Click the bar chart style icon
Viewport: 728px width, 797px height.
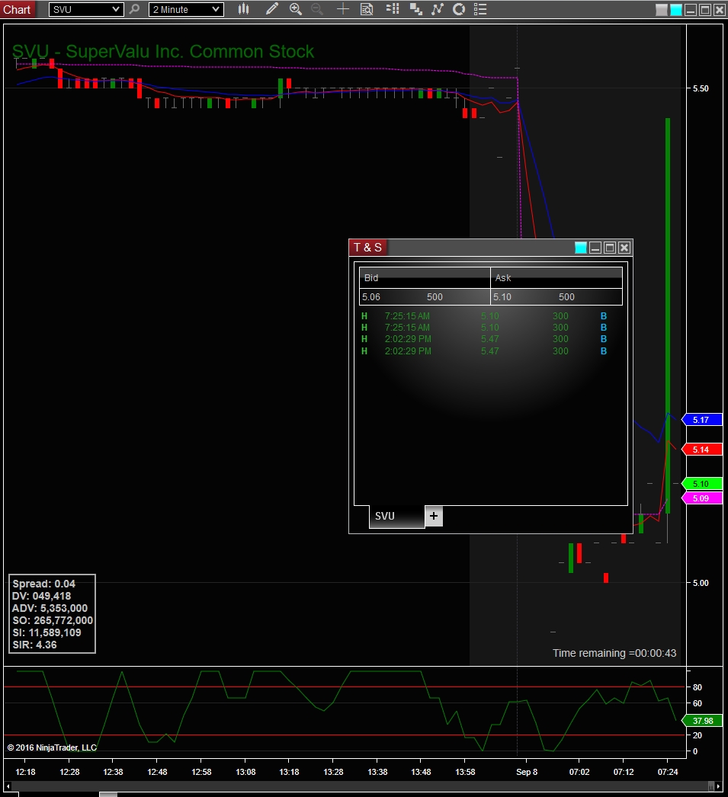click(244, 9)
